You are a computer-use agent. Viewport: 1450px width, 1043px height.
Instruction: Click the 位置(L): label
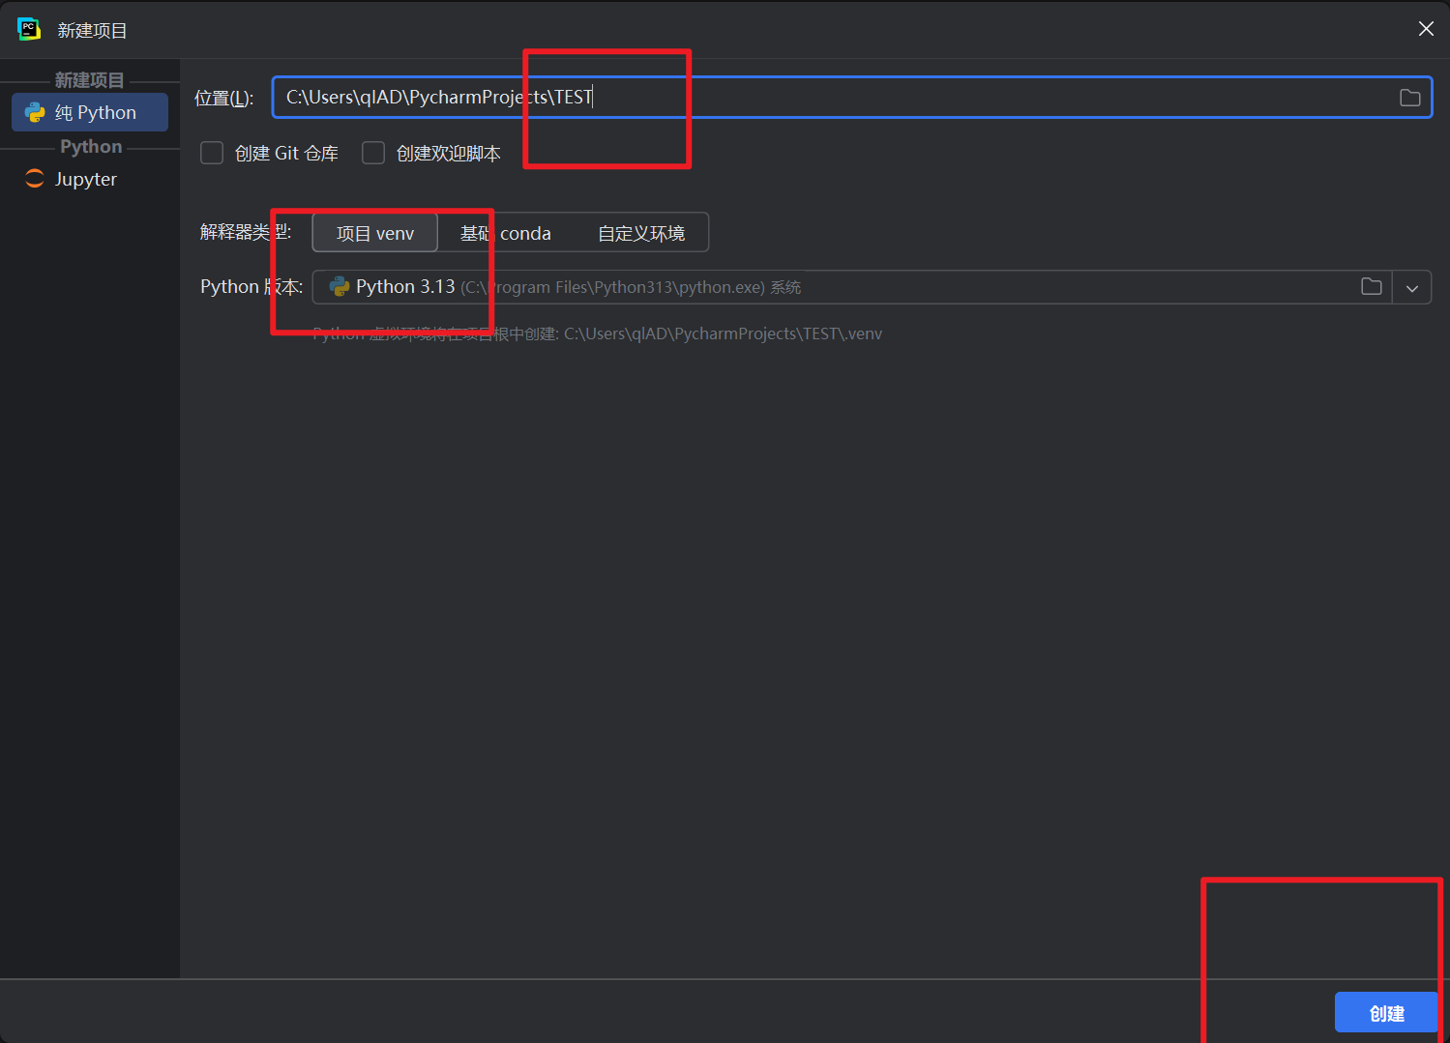(x=223, y=98)
